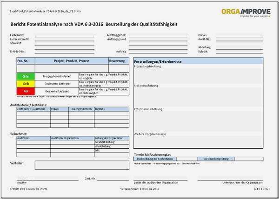Screen dimensions: 279x199
Task: Click the 'Weitere Vorgehensweise' label
Action: [x=150, y=134]
